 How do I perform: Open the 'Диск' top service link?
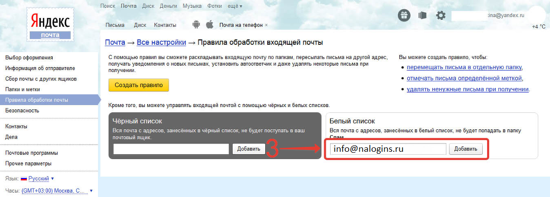click(148, 6)
